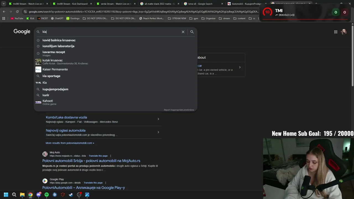Go back to the previous page
The width and height of the screenshot is (354, 199).
coord(4,12)
